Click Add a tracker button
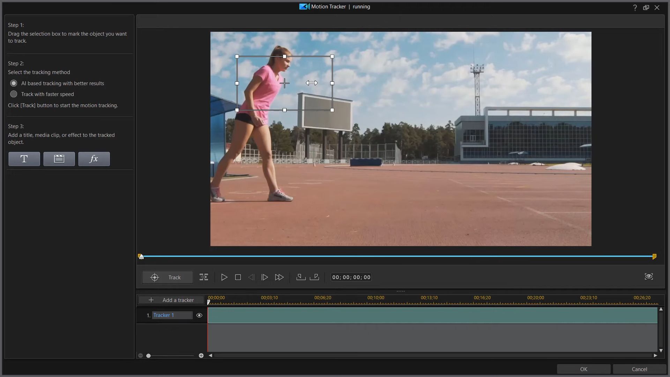 coord(171,300)
